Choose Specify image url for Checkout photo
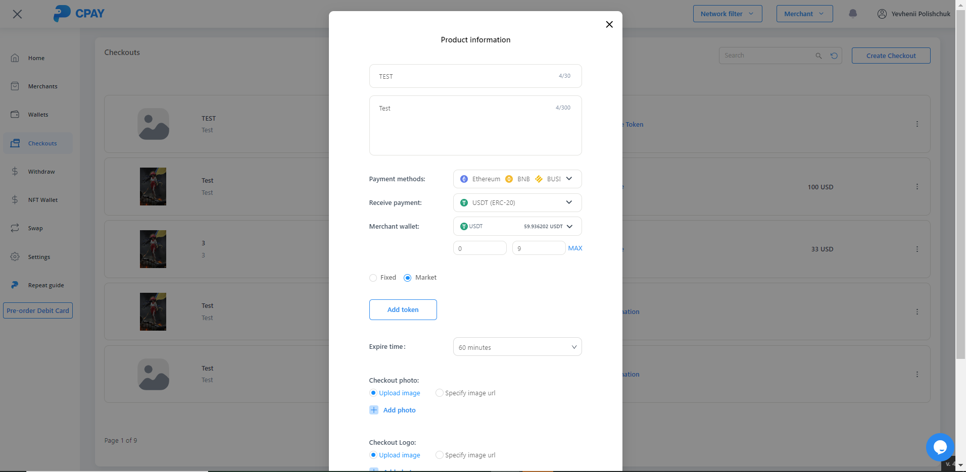The width and height of the screenshot is (966, 472). 440,393
